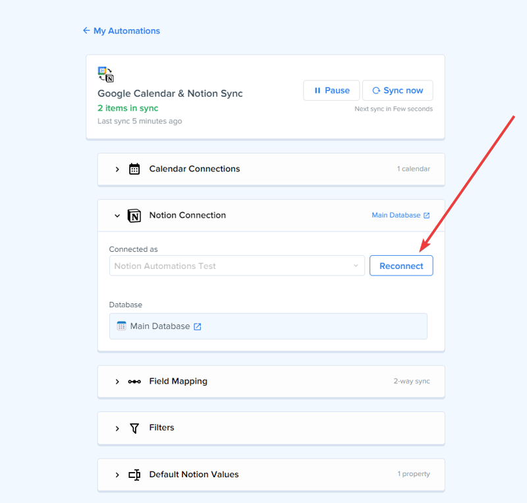This screenshot has height=503, width=527.
Task: Click the Default Notion Values property icon
Action: (x=134, y=475)
